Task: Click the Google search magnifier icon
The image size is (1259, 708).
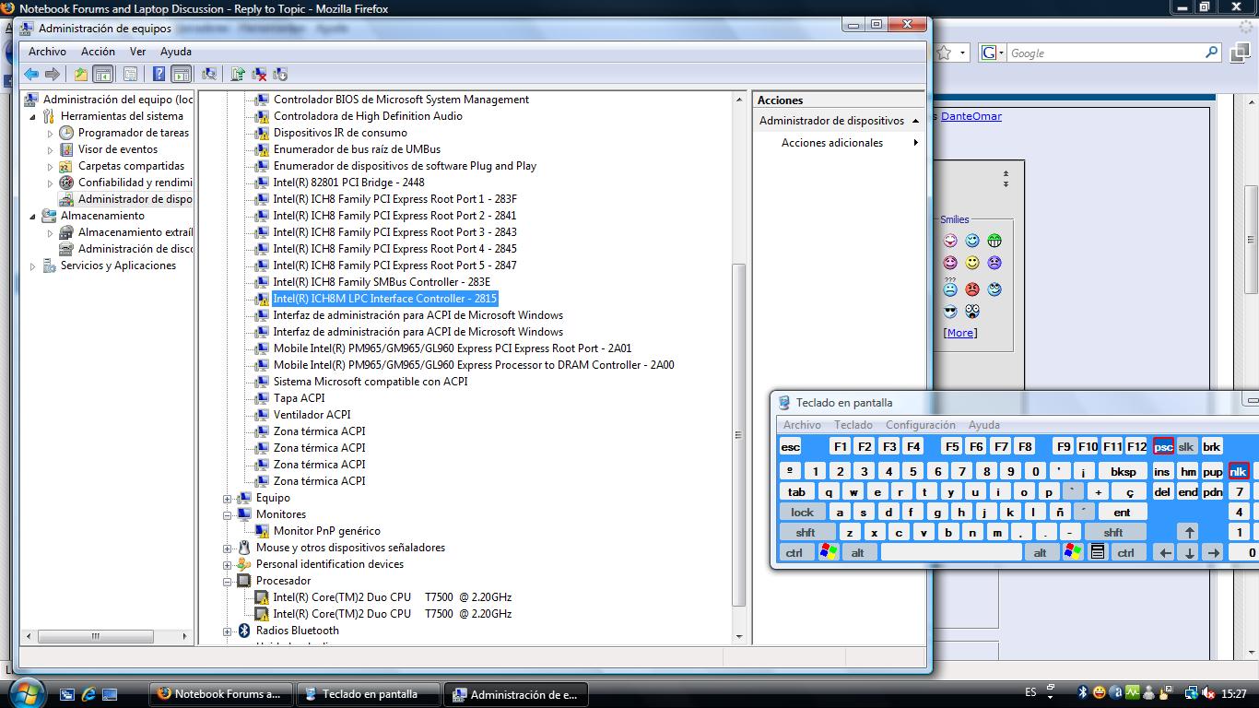Action: click(1212, 53)
